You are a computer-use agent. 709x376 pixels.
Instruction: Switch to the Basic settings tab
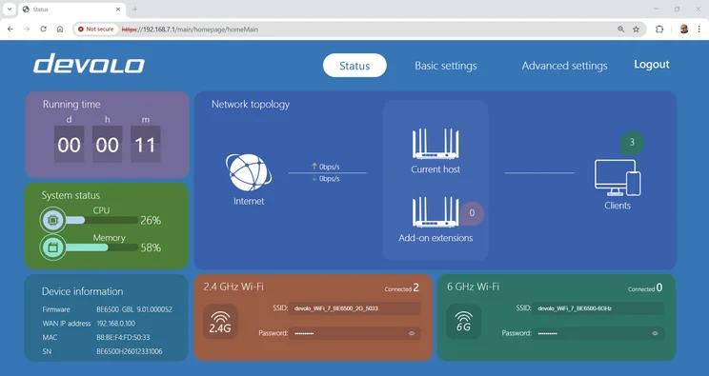click(446, 66)
